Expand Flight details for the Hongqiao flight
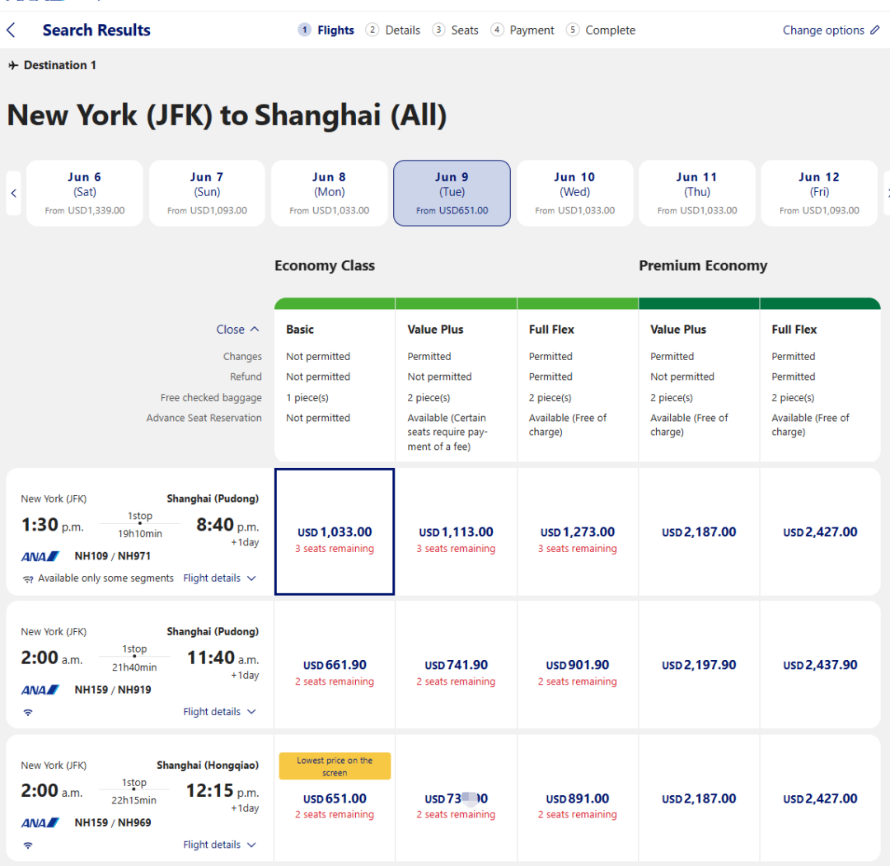Viewport: 890px width, 866px height. click(219, 845)
